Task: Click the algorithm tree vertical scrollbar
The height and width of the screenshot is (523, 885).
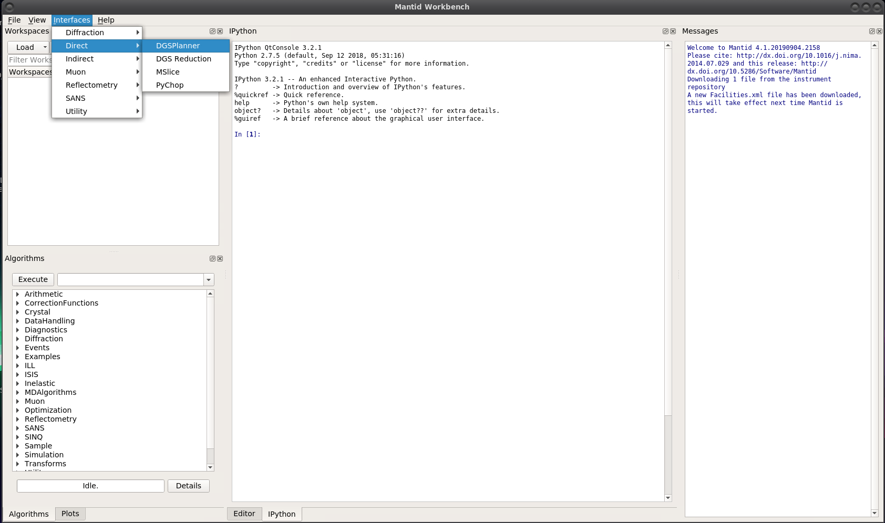Action: [x=210, y=378]
